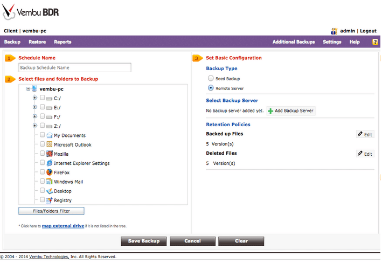
Task: Click the Z:/ drive icon
Action: 49,126
